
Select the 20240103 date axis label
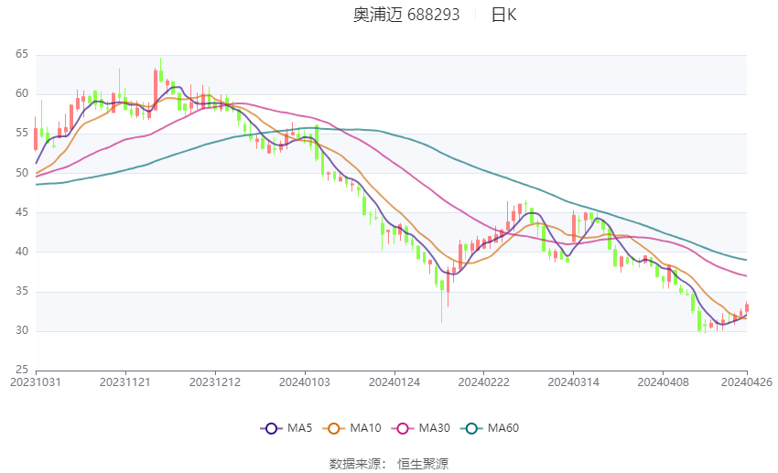tap(305, 382)
